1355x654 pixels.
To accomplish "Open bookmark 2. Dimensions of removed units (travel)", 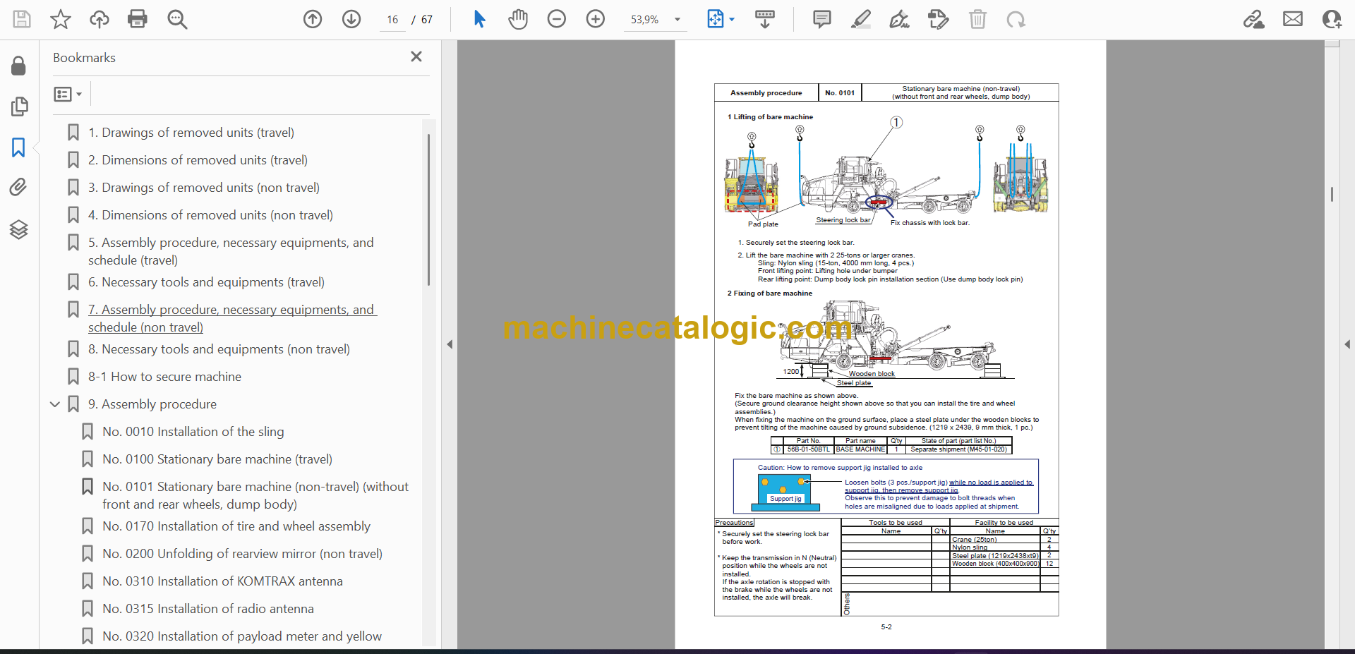I will pyautogui.click(x=198, y=160).
